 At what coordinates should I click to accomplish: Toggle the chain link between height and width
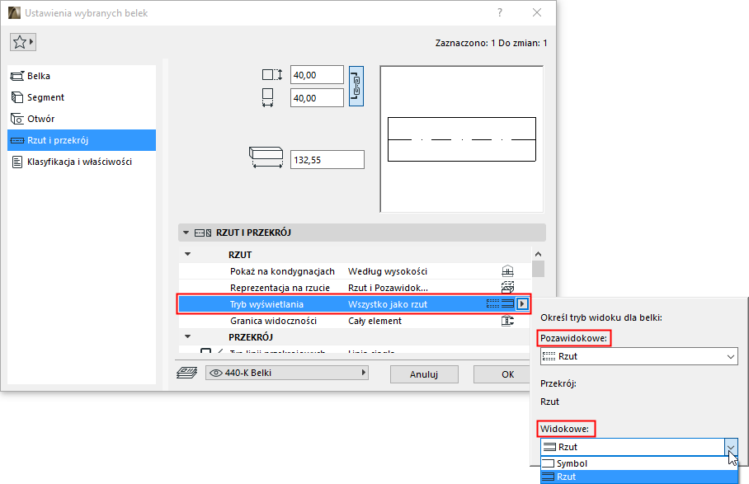356,86
